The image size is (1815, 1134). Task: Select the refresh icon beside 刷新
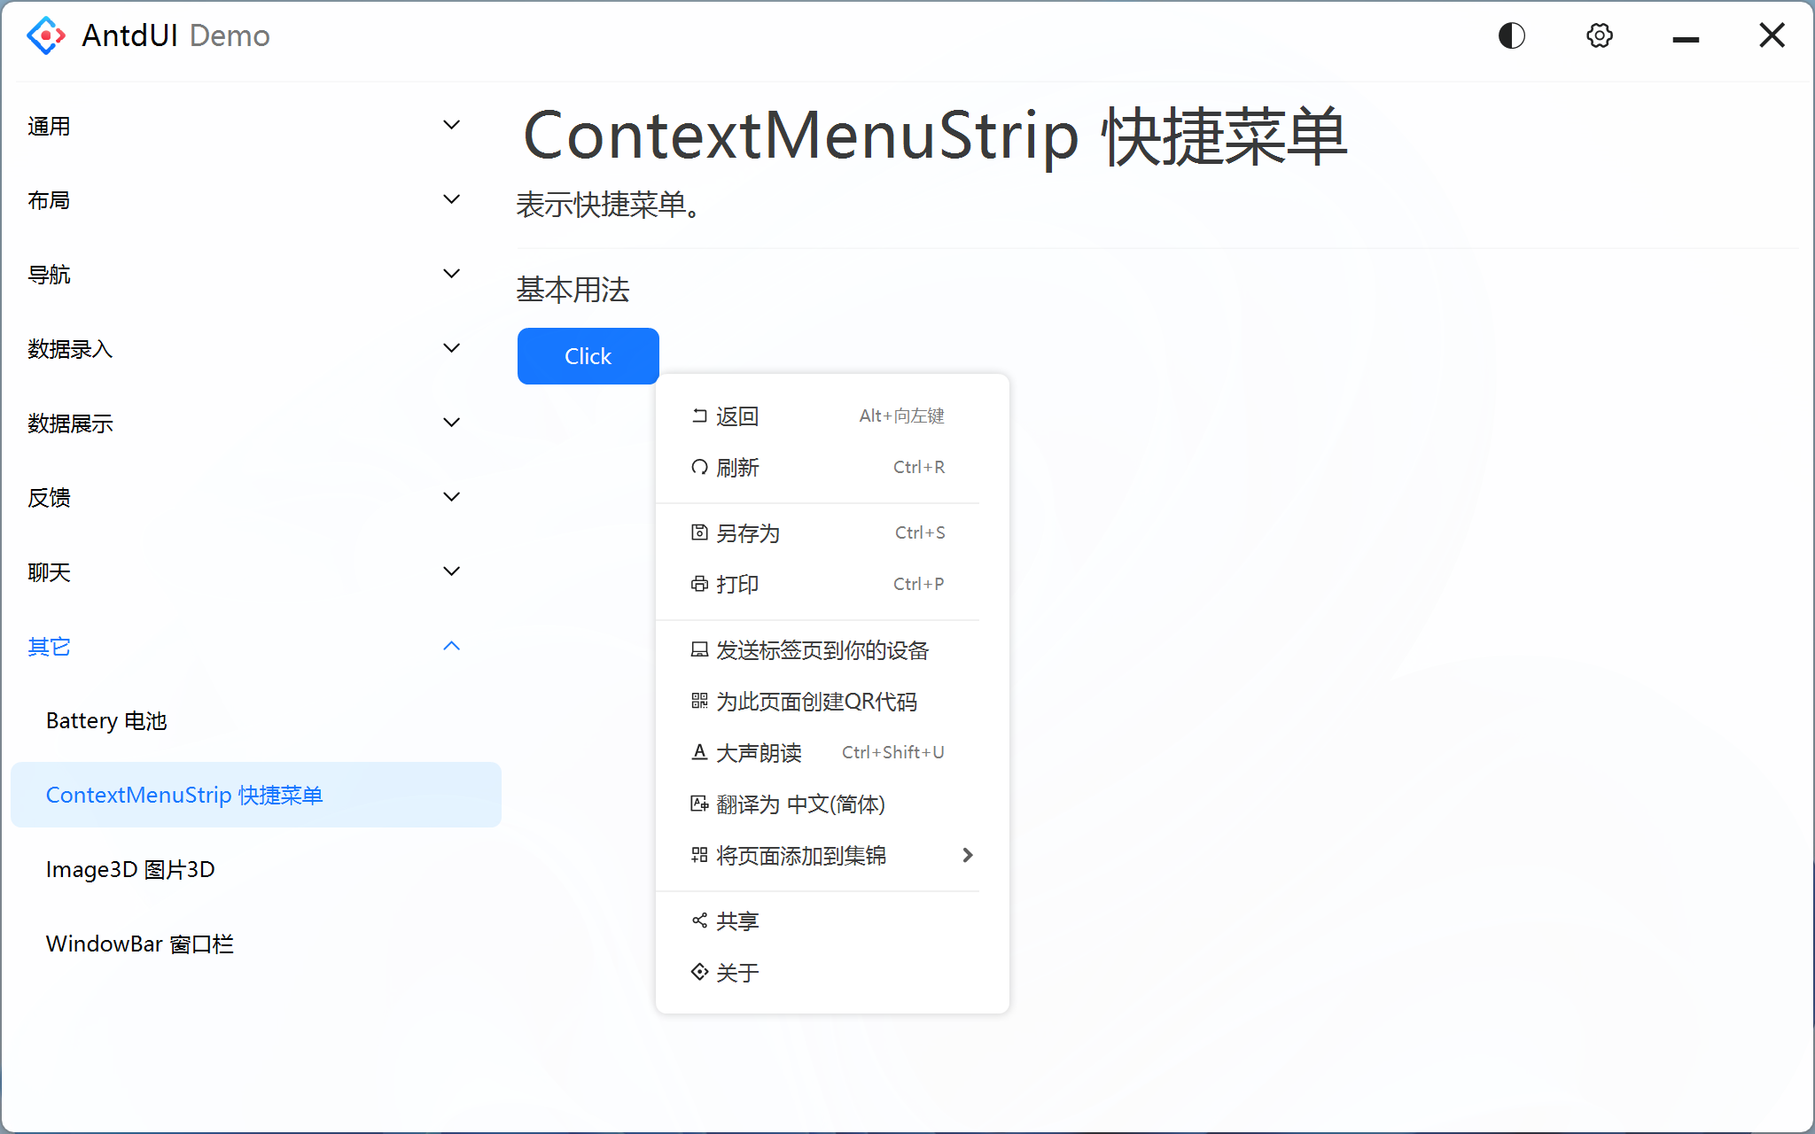[699, 467]
